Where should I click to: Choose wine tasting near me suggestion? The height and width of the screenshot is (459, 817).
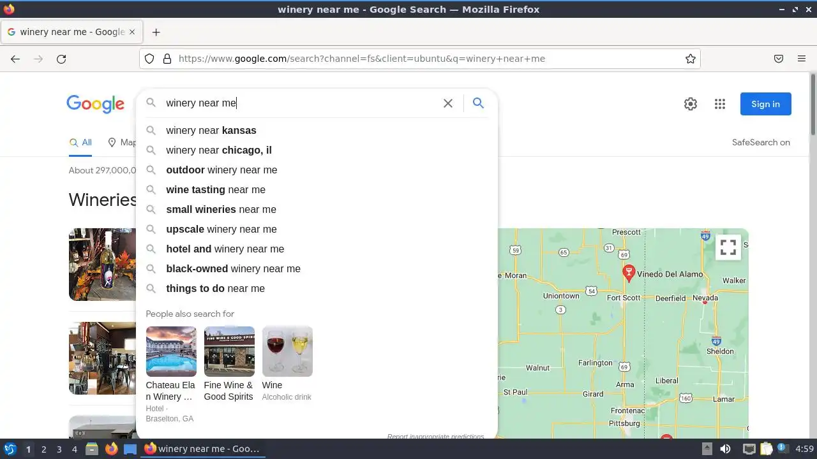(x=317, y=189)
